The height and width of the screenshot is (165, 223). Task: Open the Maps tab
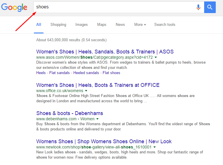pyautogui.click(x=102, y=24)
